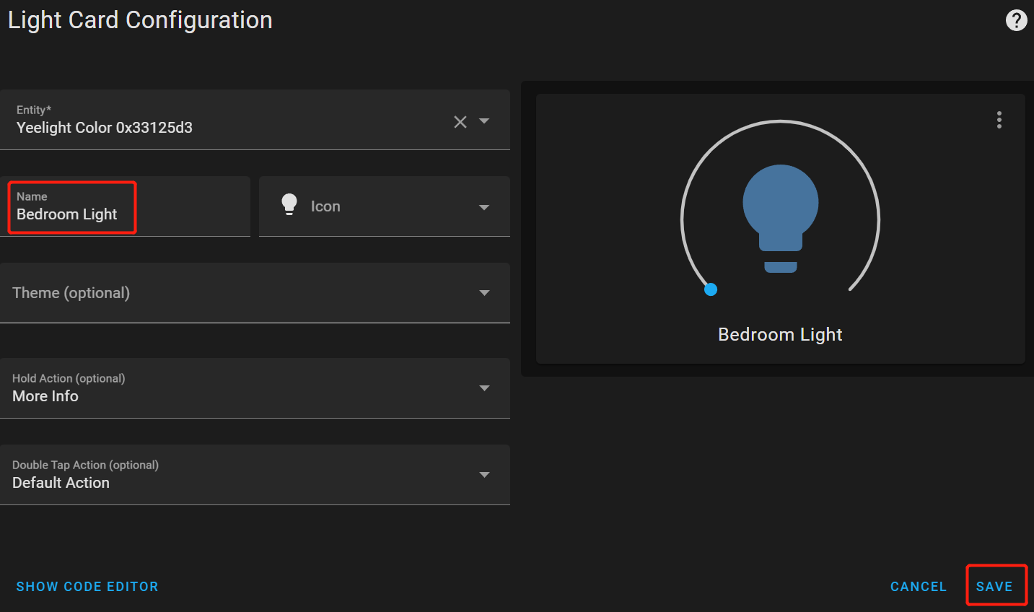This screenshot has width=1034, height=612.
Task: Save the light card configuration
Action: coord(994,587)
